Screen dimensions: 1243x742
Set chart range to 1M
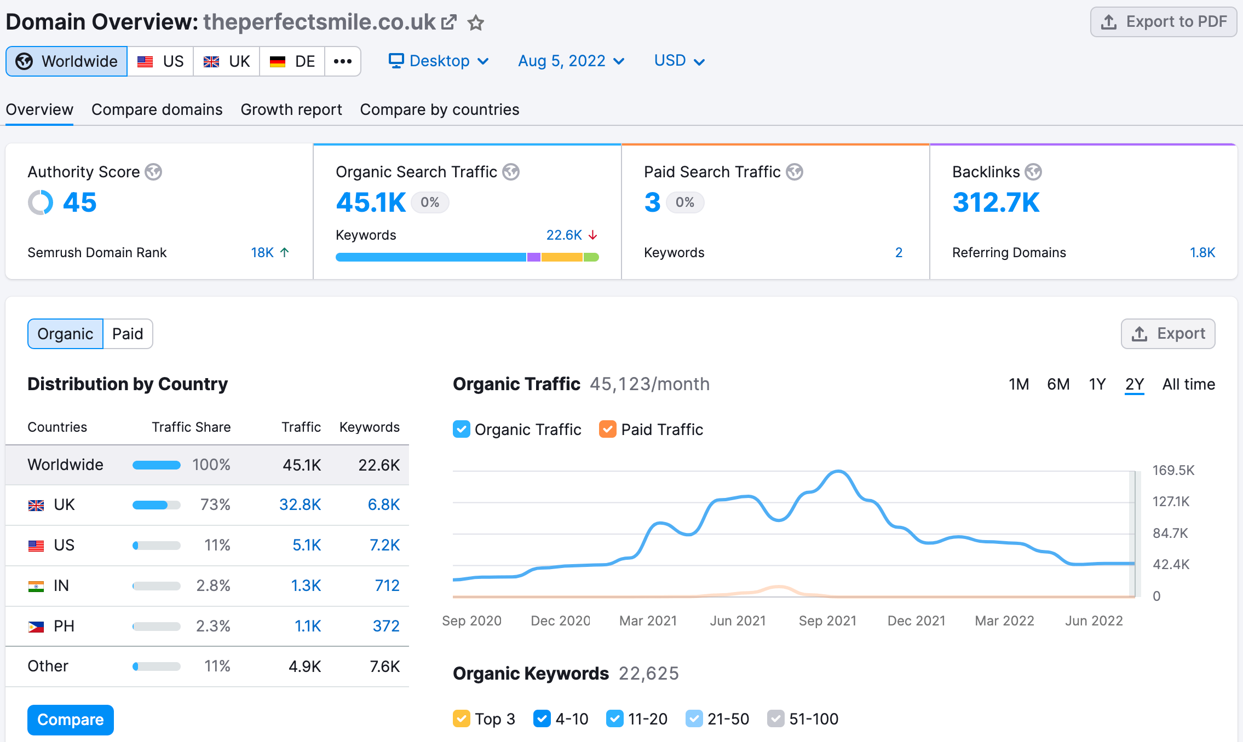(x=1019, y=384)
